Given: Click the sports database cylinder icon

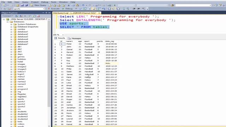Looking at the screenshot, I should (15, 99).
